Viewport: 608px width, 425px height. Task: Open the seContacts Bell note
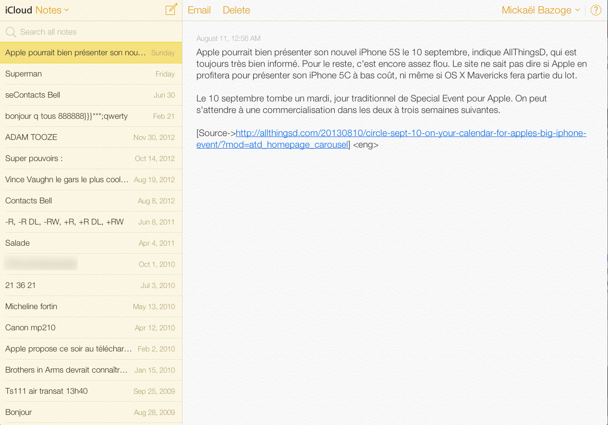coord(91,95)
